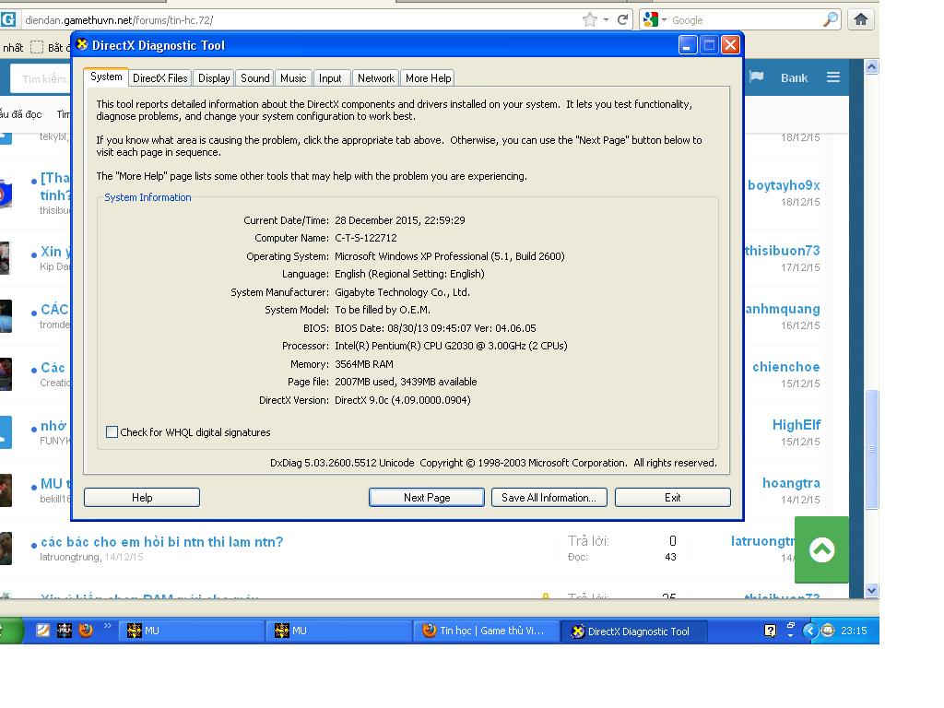Open the Google search engine dropdown

tap(655, 20)
